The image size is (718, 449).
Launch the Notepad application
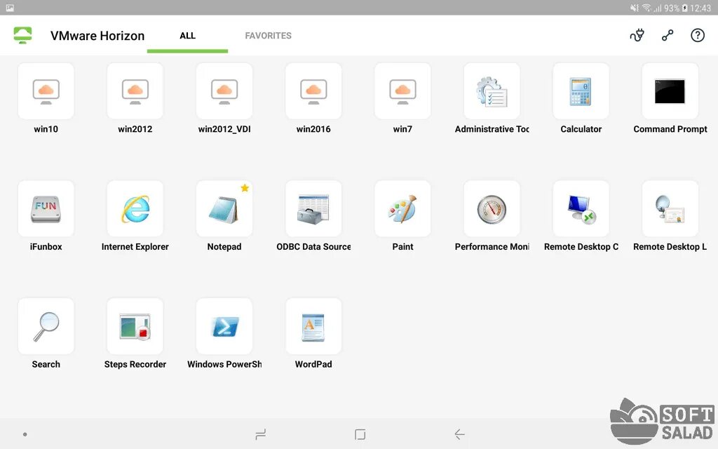(x=224, y=208)
